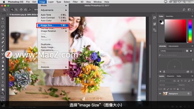Open the Swatches tab
This screenshot has height=109, width=194.
click(169, 16)
